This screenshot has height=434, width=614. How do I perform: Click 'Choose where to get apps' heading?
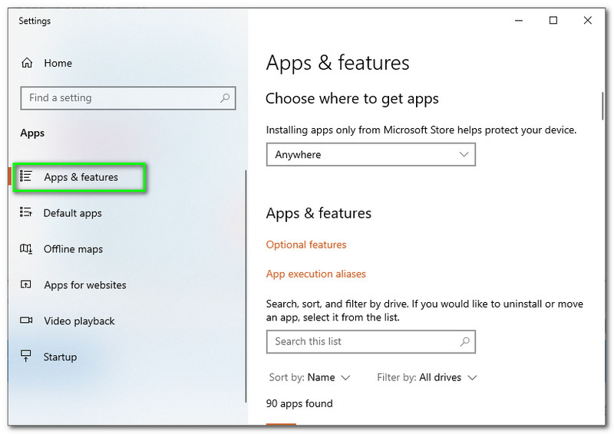pyautogui.click(x=352, y=99)
